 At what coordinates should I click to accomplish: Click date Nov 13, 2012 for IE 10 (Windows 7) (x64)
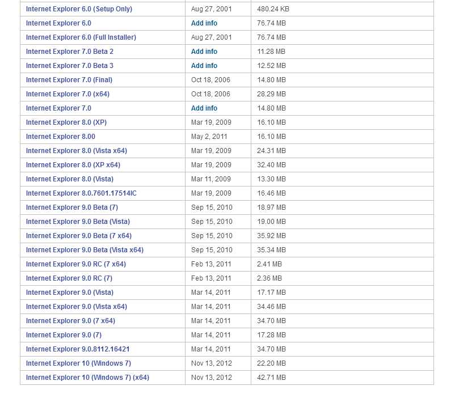(x=212, y=378)
